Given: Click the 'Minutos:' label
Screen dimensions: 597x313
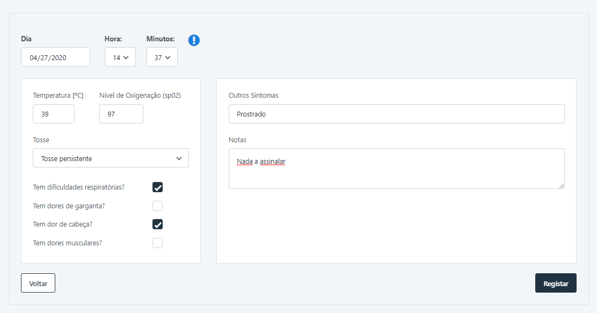Looking at the screenshot, I should [x=161, y=39].
